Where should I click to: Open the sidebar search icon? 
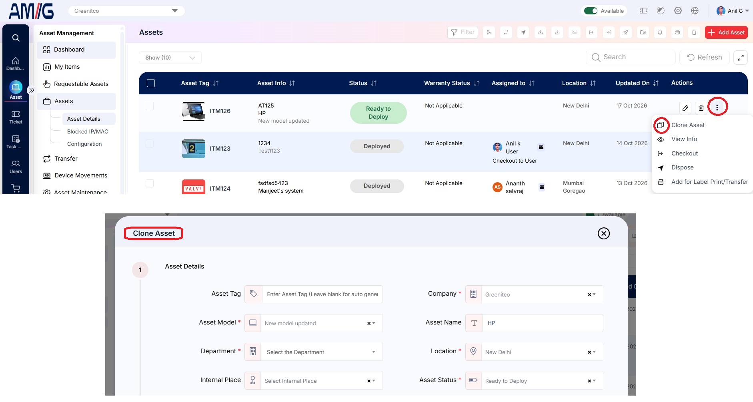[16, 38]
